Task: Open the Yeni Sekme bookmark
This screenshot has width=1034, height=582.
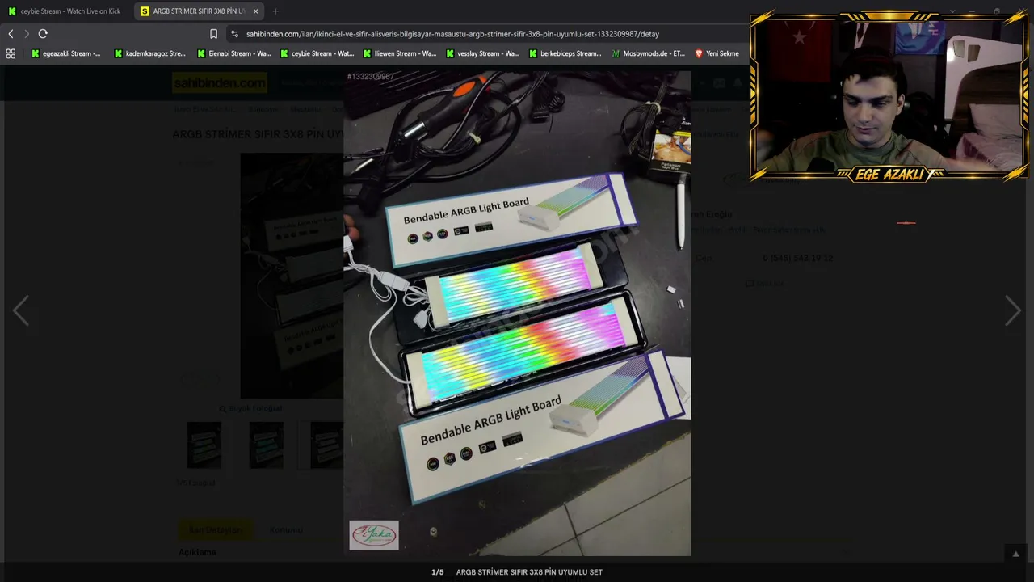Action: (x=717, y=53)
